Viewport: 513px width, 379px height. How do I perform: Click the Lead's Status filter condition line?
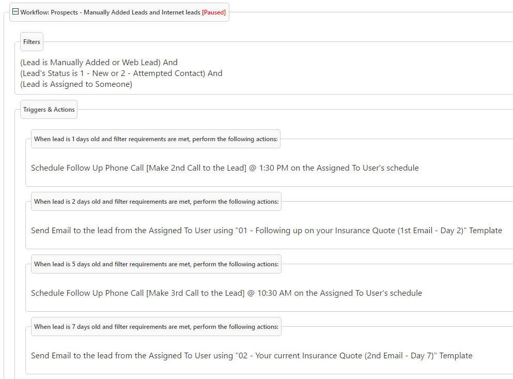121,73
